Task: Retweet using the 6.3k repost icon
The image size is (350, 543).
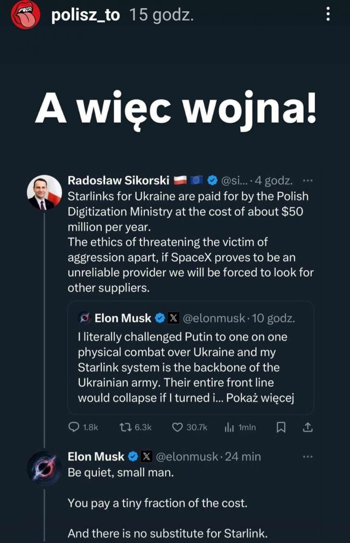Action: [125, 427]
